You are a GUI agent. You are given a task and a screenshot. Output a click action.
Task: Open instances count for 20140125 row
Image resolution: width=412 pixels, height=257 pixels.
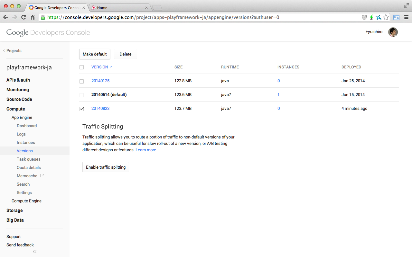pos(279,81)
